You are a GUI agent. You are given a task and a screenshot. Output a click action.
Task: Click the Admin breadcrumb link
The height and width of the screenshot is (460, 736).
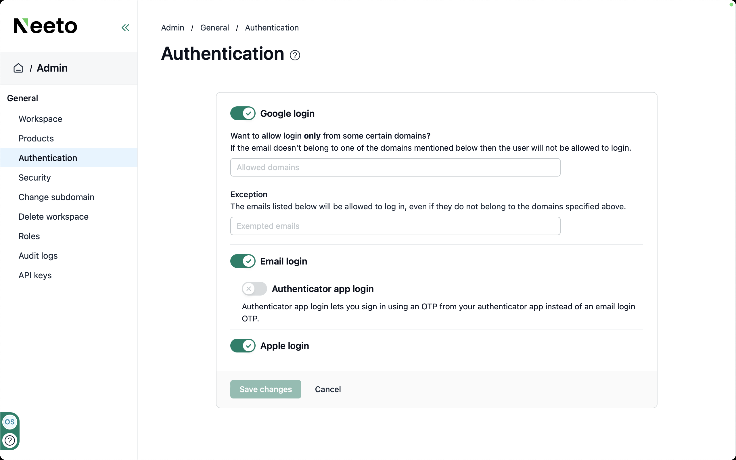tap(172, 28)
